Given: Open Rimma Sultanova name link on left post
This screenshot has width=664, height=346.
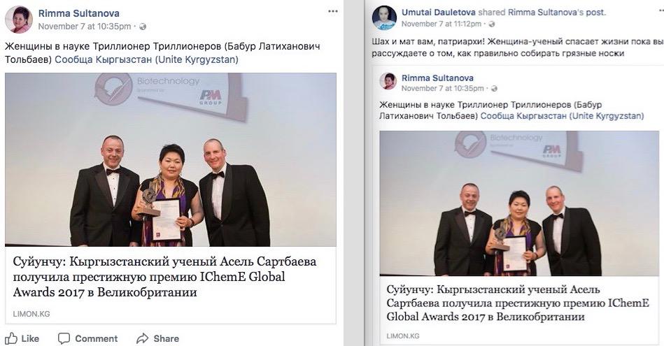Looking at the screenshot, I should click(79, 13).
